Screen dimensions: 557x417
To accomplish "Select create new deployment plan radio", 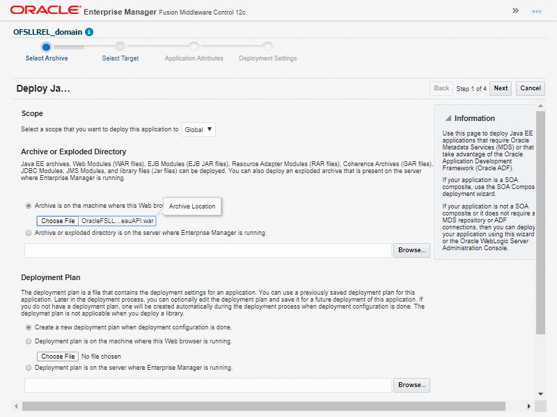I will click(29, 327).
